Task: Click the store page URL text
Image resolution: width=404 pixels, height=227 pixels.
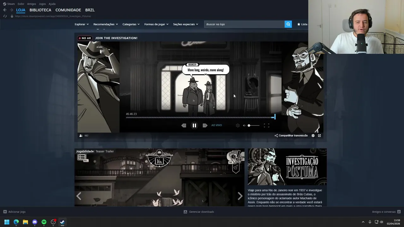Action: tap(53, 16)
